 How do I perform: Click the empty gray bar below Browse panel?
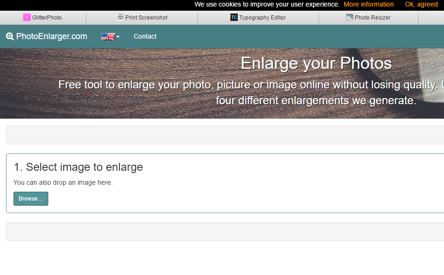(x=225, y=232)
